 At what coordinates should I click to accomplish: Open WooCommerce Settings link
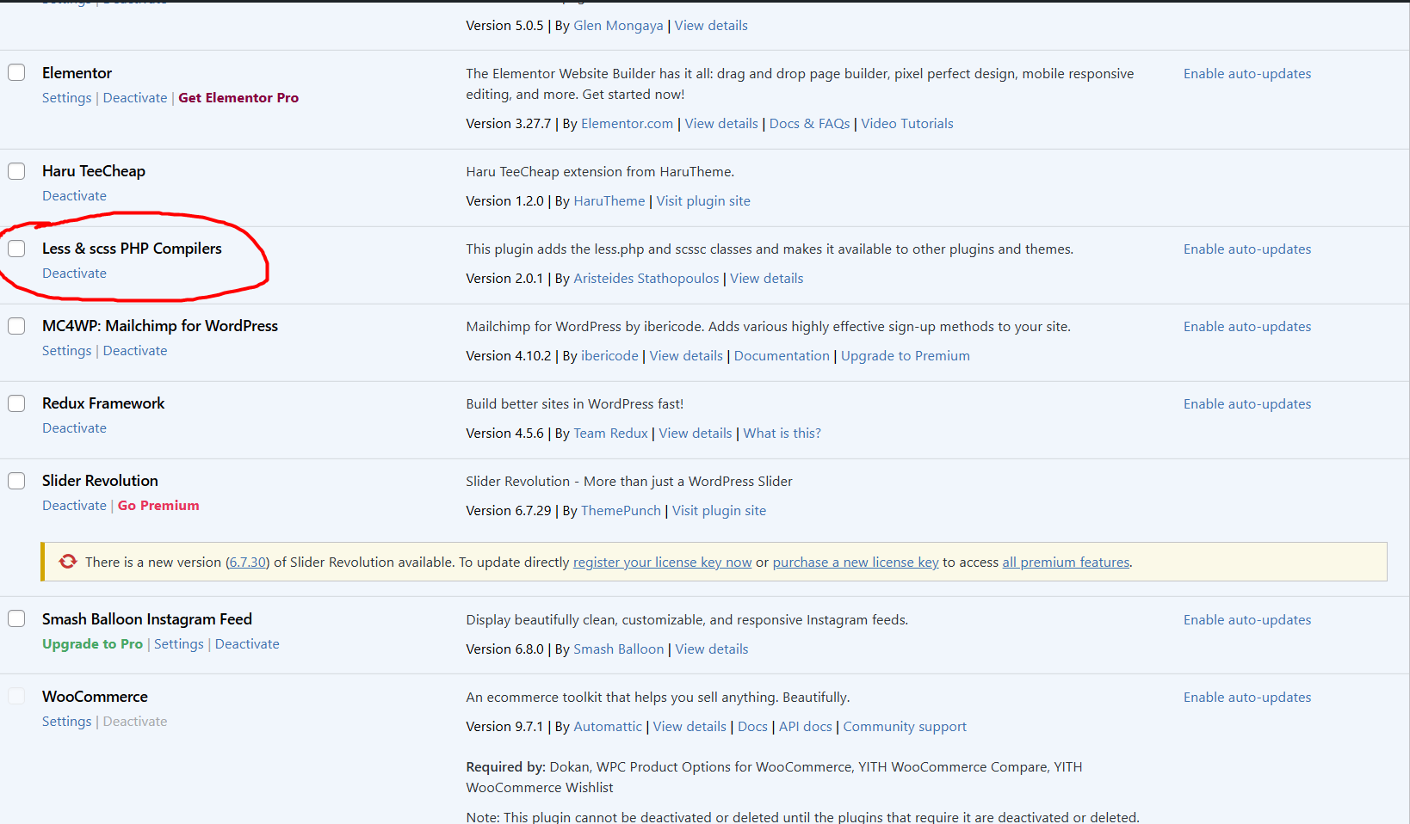(x=66, y=721)
